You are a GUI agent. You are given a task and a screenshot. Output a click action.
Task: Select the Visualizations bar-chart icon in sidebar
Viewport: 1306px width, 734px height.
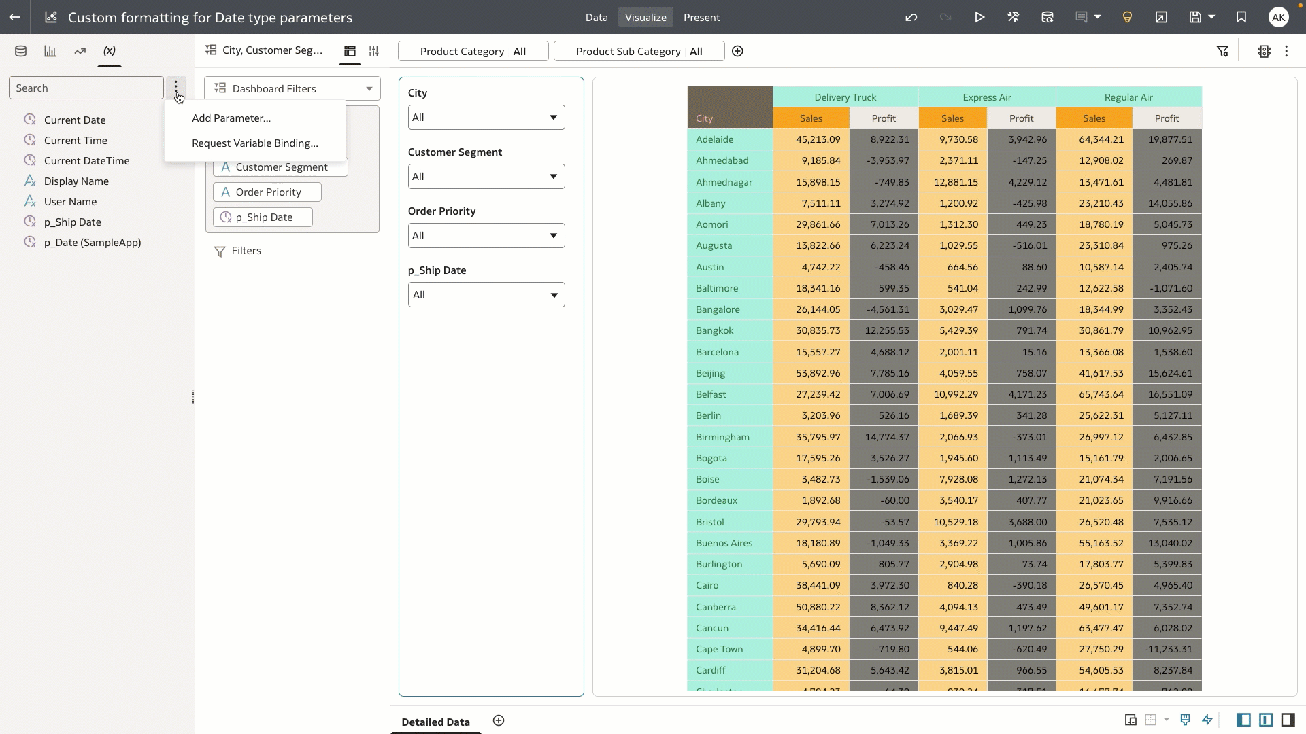pos(50,50)
